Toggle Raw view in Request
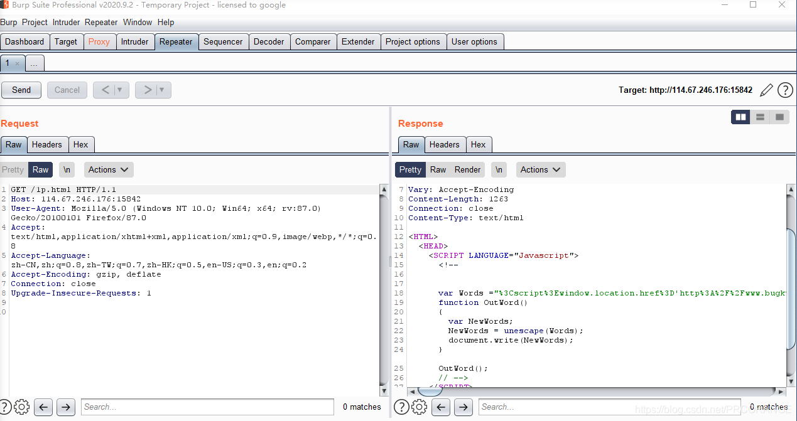 click(41, 169)
